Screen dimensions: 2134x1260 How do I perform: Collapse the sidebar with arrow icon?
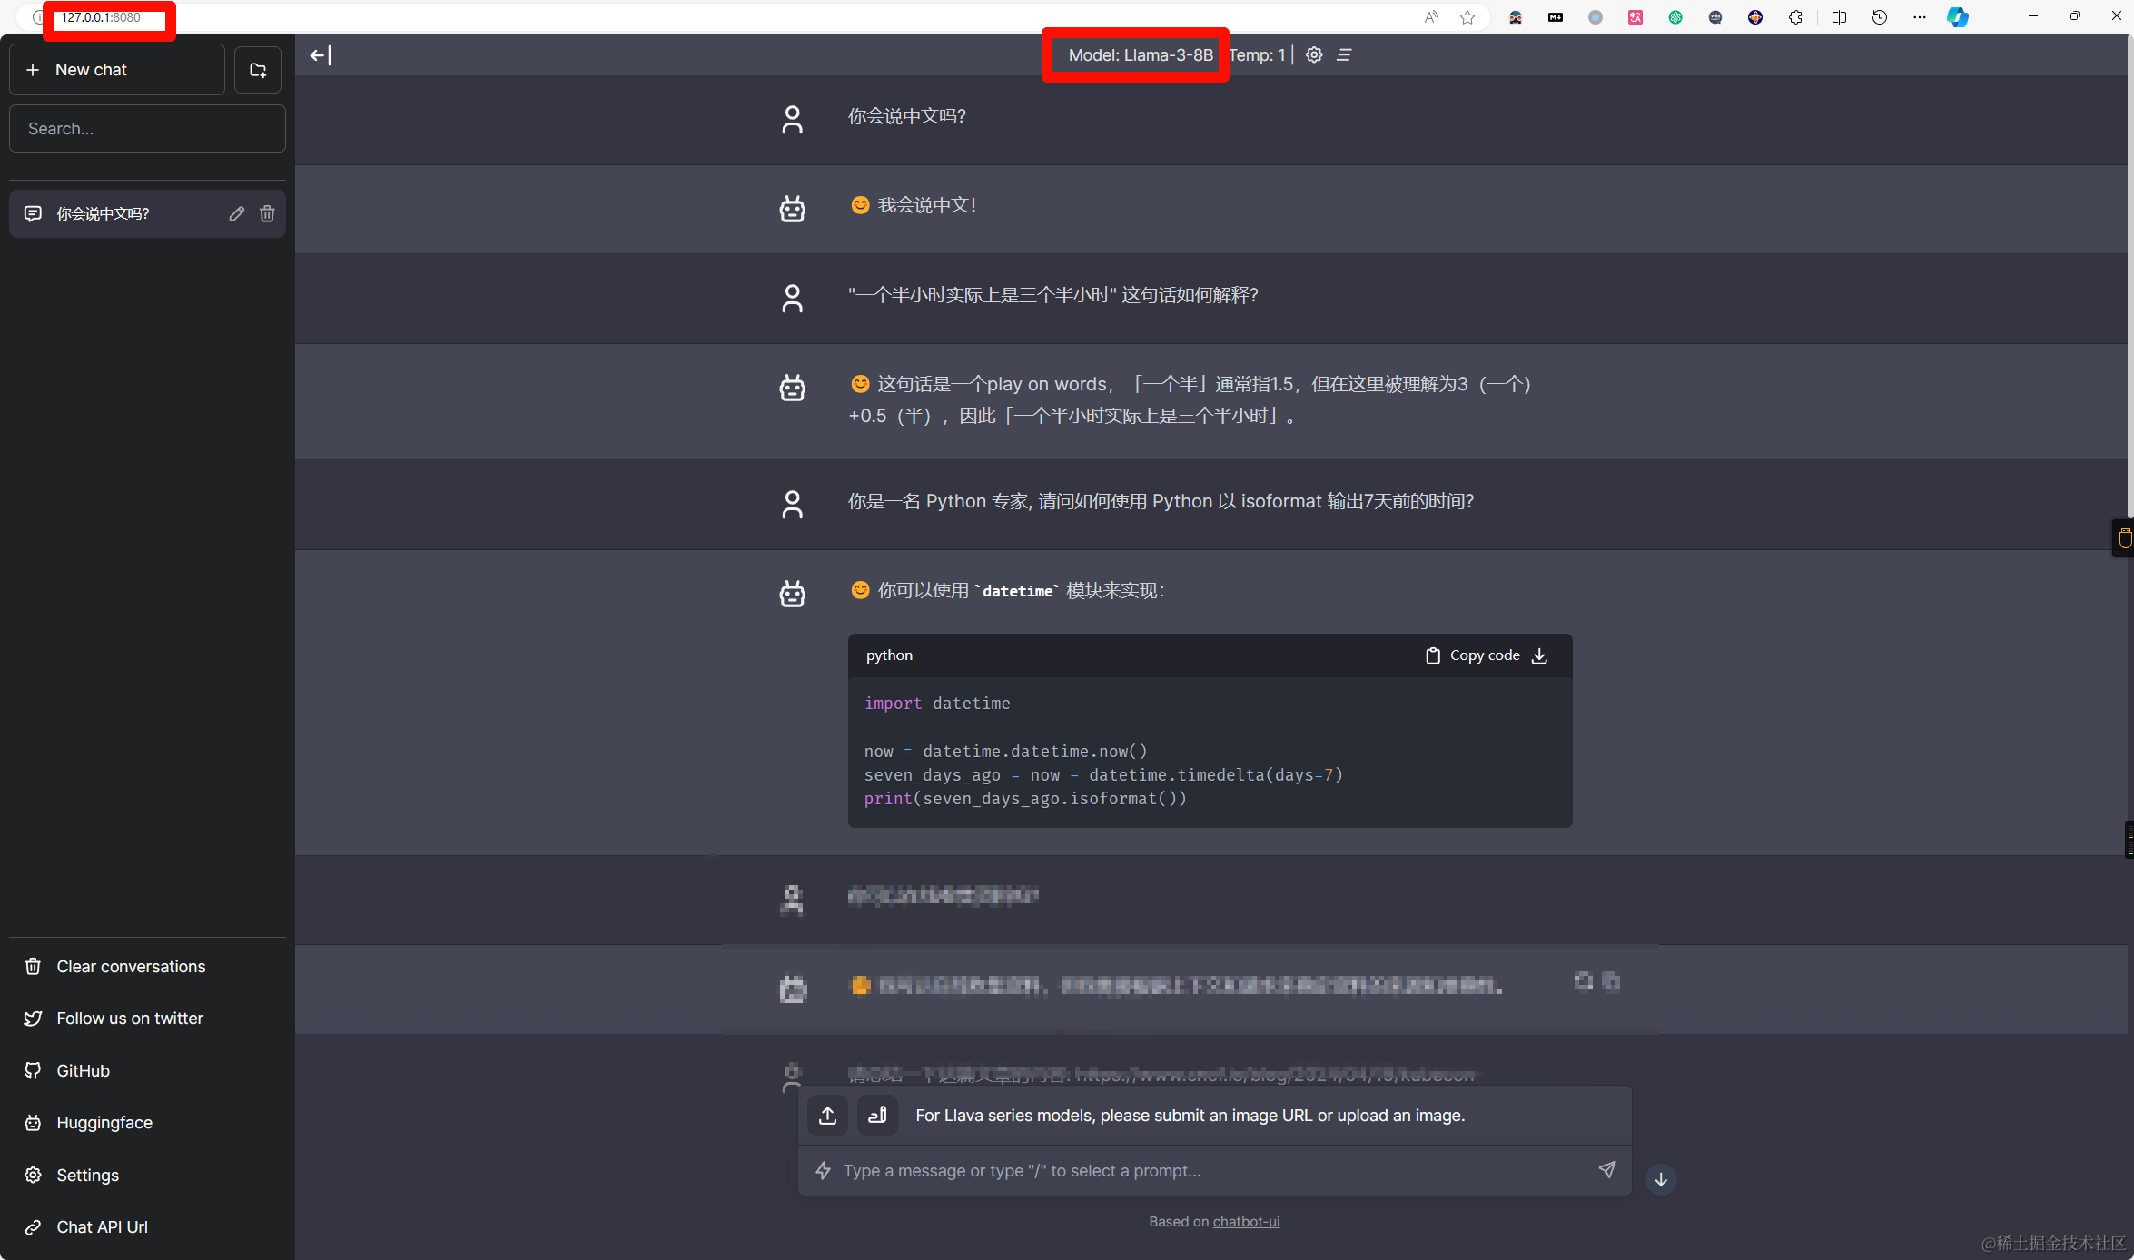coord(321,55)
